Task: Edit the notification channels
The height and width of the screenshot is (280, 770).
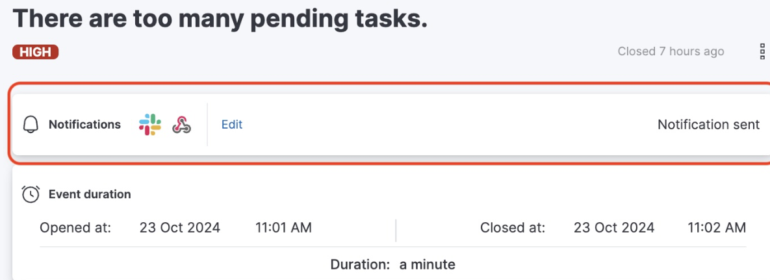Action: click(x=232, y=124)
